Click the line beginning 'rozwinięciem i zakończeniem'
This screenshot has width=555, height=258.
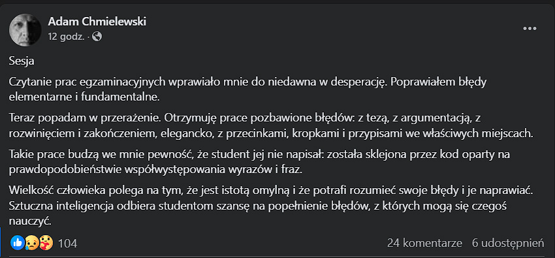(x=271, y=133)
